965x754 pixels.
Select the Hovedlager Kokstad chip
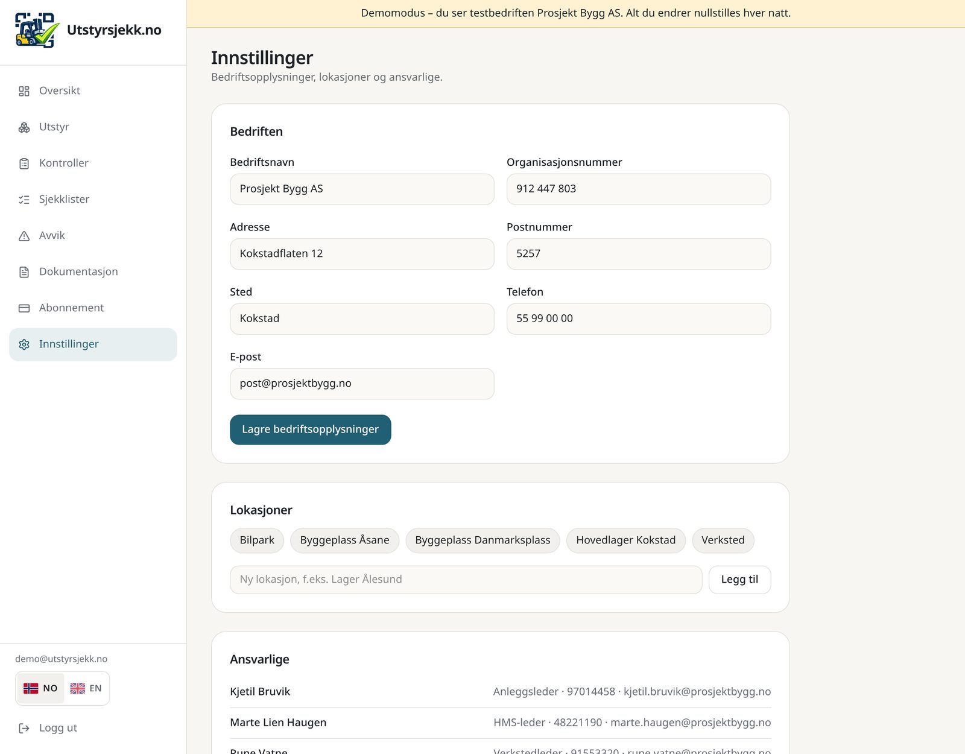tap(626, 540)
